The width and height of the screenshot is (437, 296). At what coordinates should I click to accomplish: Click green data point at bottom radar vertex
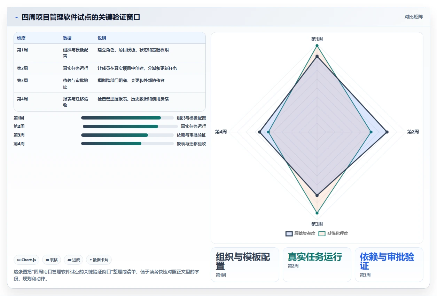pyautogui.click(x=317, y=213)
